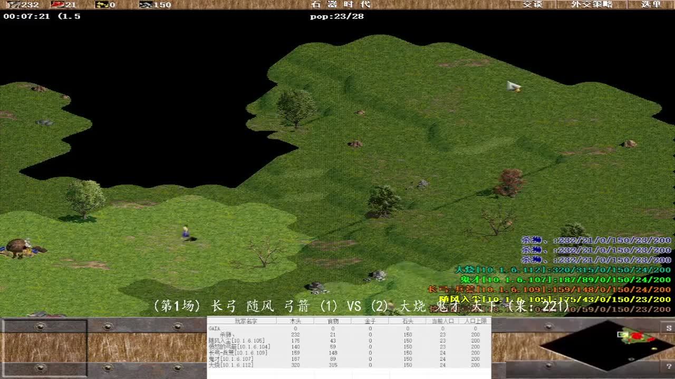
Task: Select the 长弓-兵荒[10.1.6.109] table row
Action: pos(349,353)
